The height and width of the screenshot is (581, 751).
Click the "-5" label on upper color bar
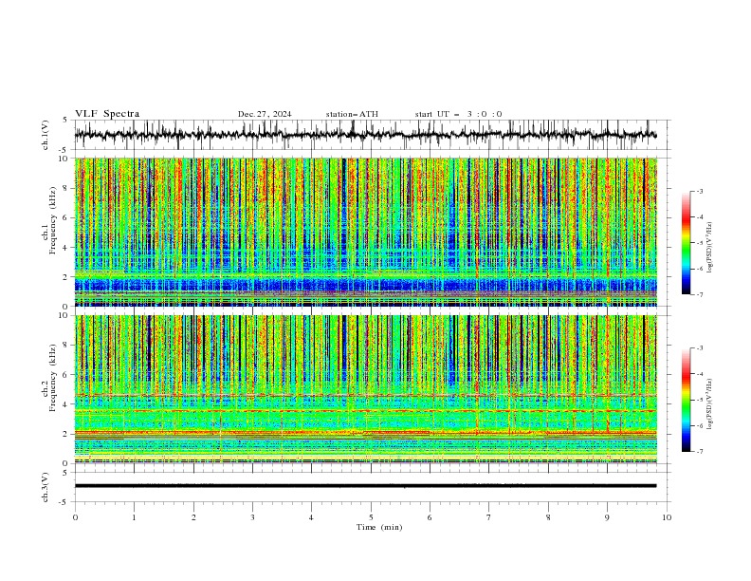699,243
